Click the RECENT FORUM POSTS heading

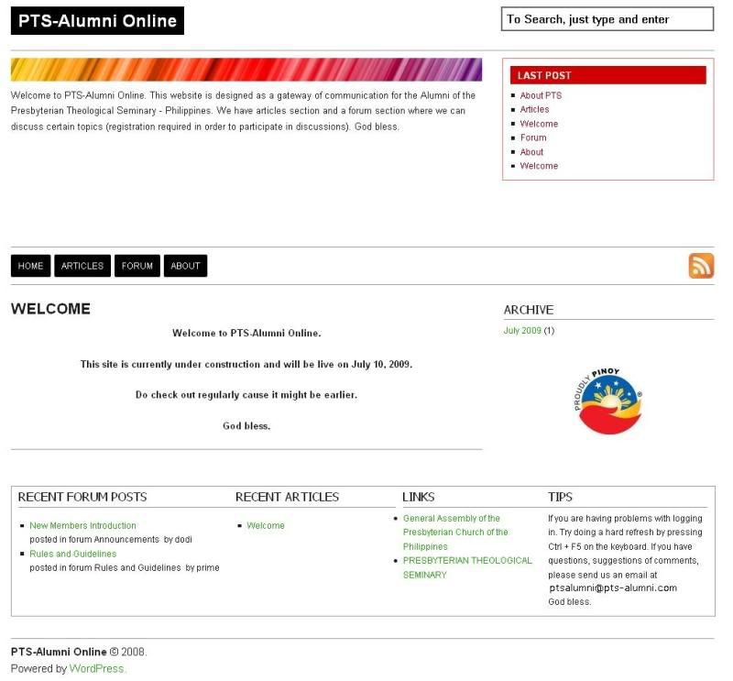point(82,497)
